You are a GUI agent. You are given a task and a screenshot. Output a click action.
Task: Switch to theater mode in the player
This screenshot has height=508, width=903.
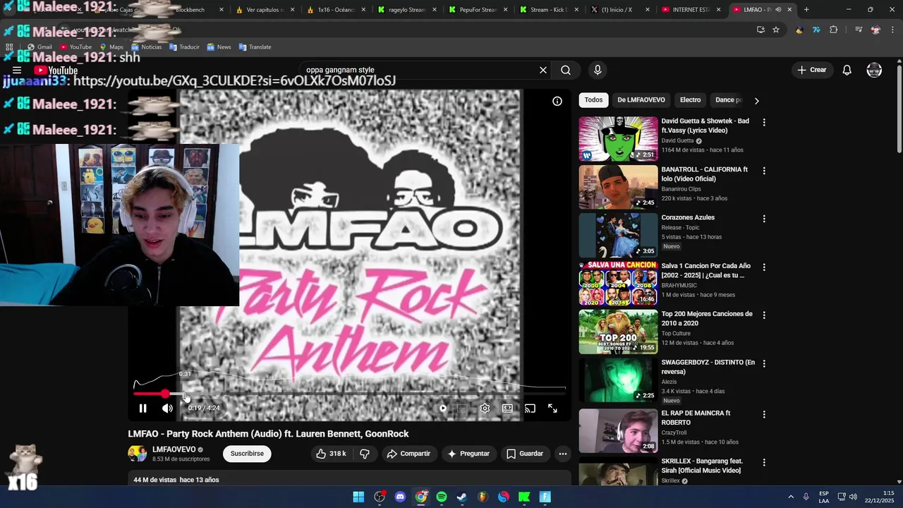507,409
